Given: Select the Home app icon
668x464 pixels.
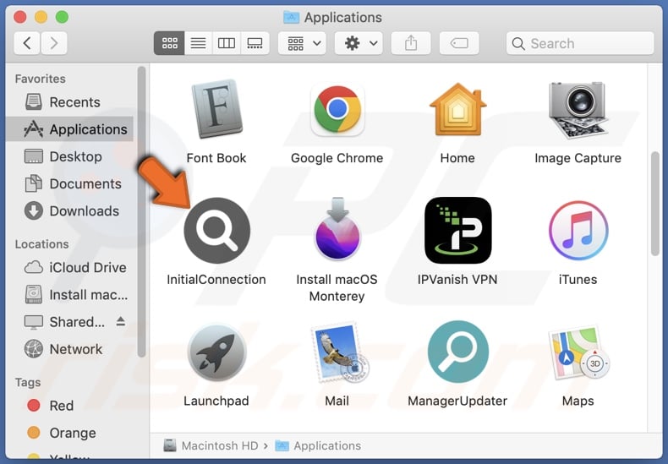Looking at the screenshot, I should pos(457,109).
